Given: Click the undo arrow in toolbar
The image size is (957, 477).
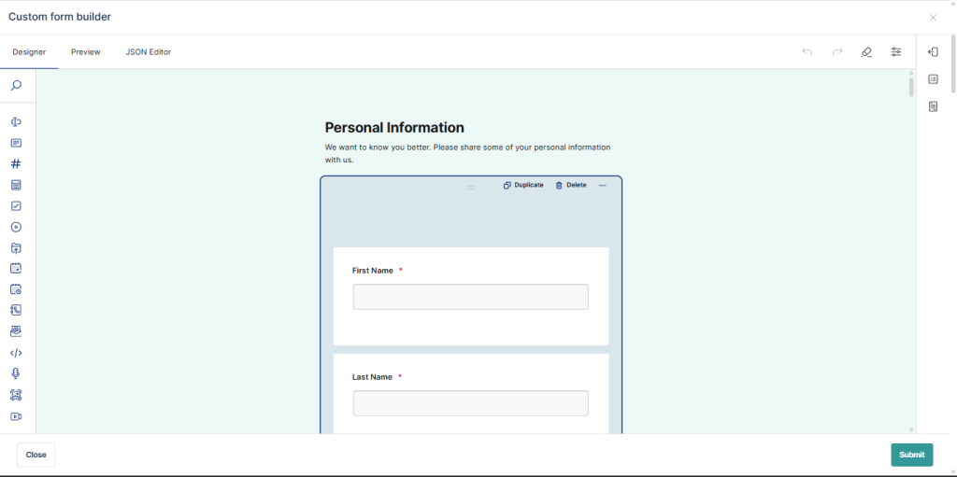Looking at the screenshot, I should (807, 52).
